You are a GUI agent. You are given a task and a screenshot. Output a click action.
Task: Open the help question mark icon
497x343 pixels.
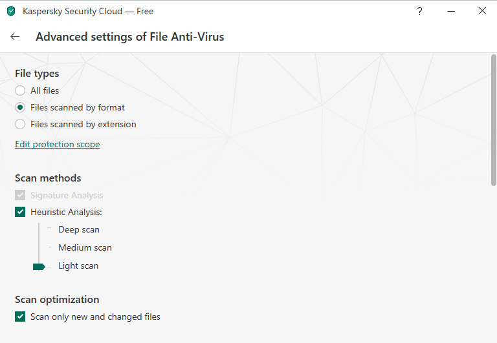[x=420, y=11]
